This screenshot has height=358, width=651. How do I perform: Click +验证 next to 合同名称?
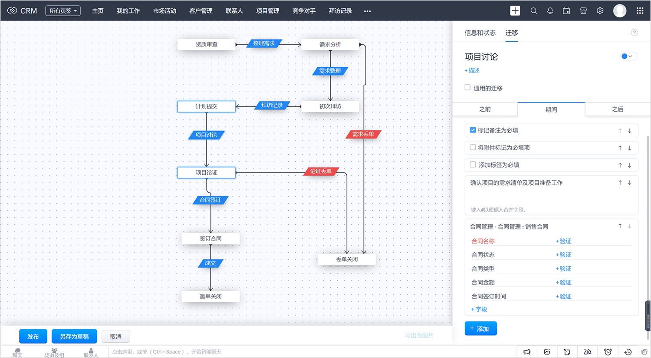[564, 241]
